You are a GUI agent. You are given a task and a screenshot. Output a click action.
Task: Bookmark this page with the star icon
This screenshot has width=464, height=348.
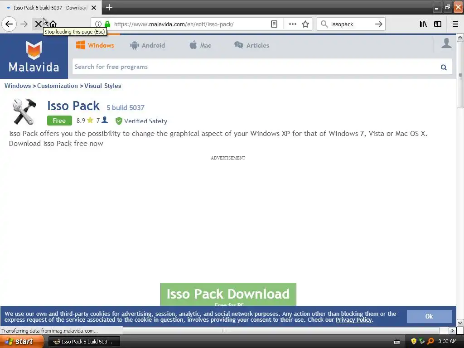pos(305,24)
